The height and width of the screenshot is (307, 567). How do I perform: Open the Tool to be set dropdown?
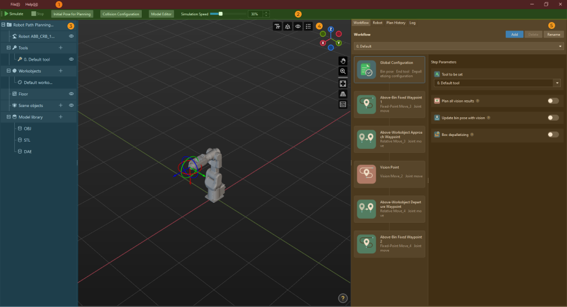click(x=557, y=83)
